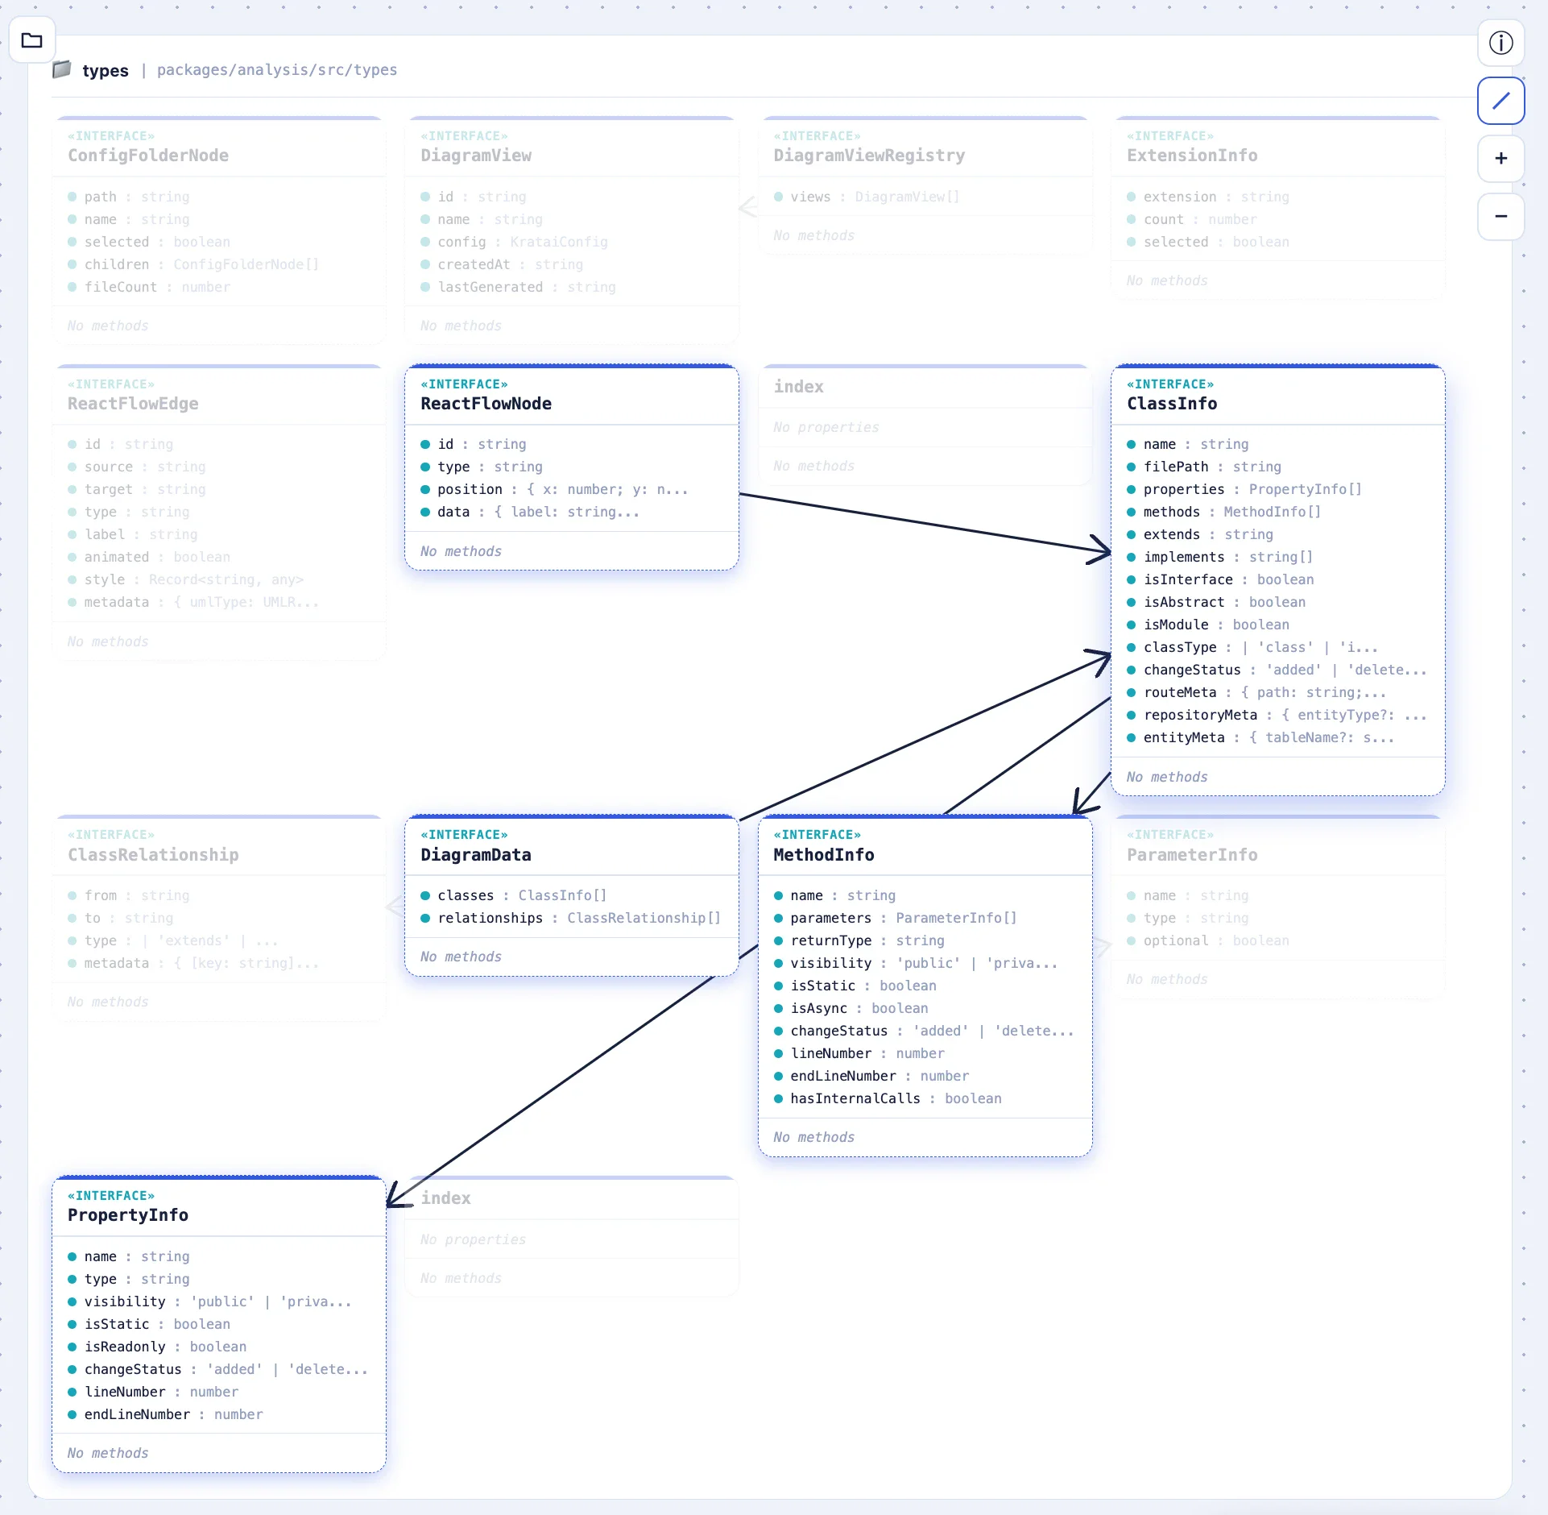The image size is (1548, 1515).
Task: Click the DiagramViewRegistry card title
Action: [x=869, y=156]
